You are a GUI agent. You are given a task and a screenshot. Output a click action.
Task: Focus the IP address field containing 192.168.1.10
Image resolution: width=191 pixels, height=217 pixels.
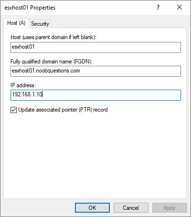coord(95,95)
